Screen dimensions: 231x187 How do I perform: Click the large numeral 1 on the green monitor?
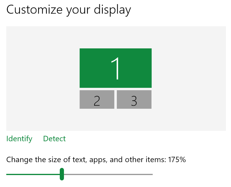click(x=116, y=68)
